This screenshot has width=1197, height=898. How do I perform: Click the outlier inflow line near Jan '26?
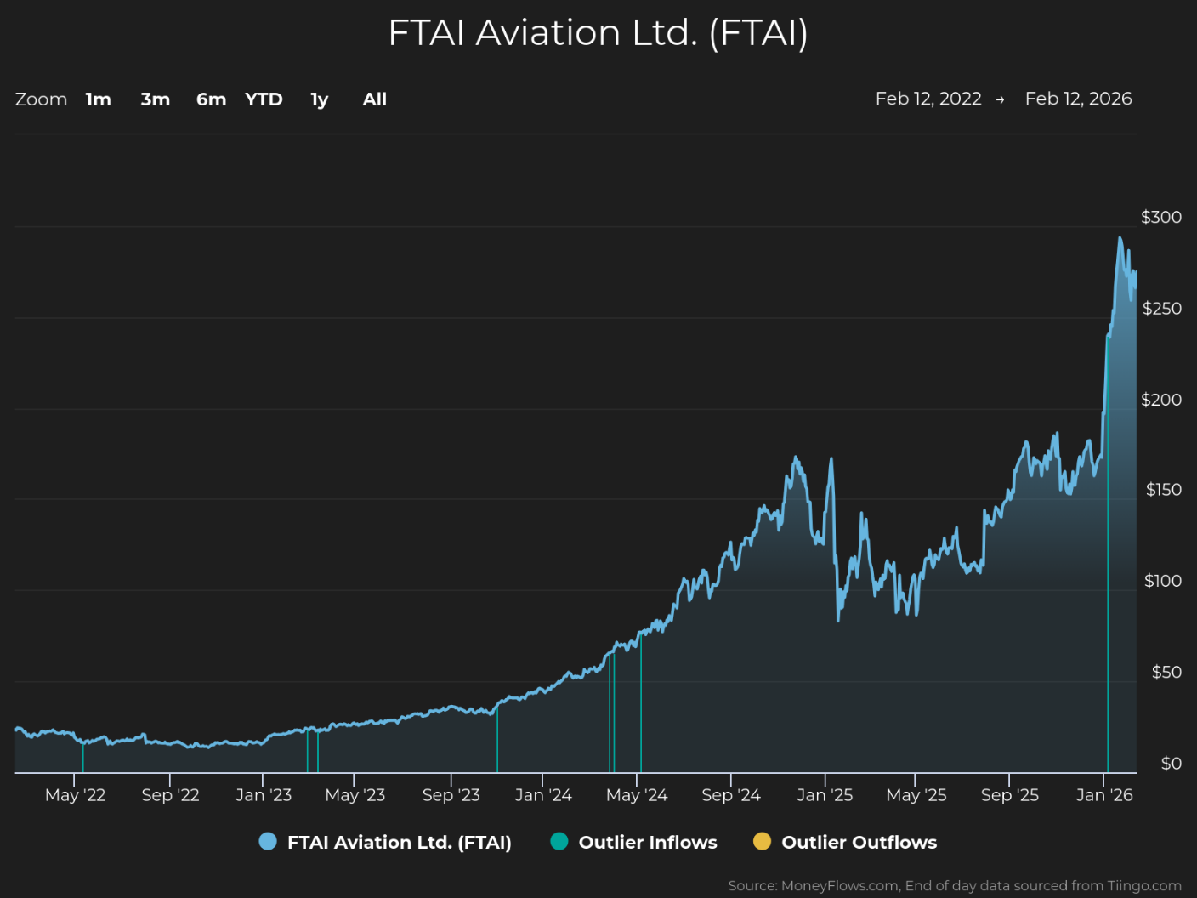point(1108,553)
